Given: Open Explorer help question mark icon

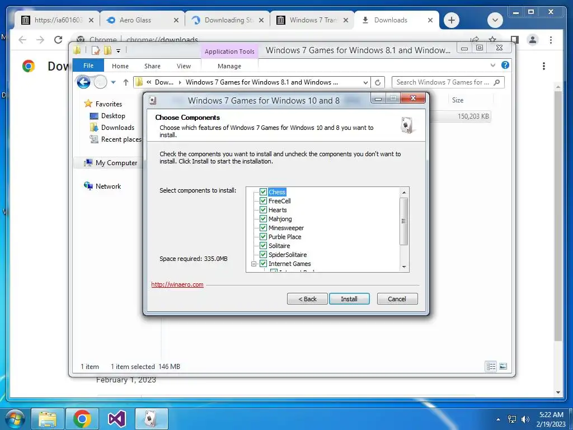Looking at the screenshot, I should [x=505, y=65].
